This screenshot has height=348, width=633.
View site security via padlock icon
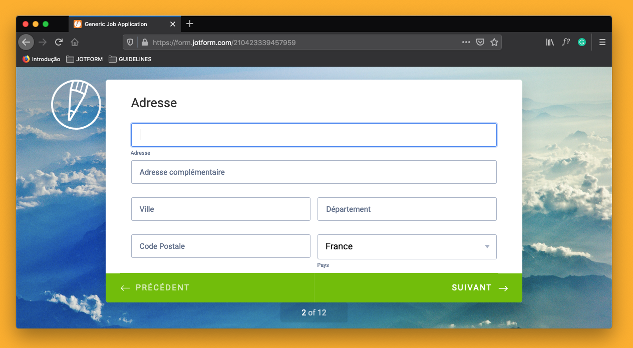(x=145, y=43)
